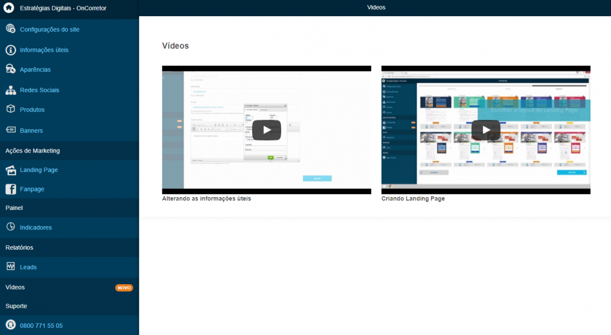The height and width of the screenshot is (335, 611).
Task: Open Configurações do site link
Action: click(50, 29)
